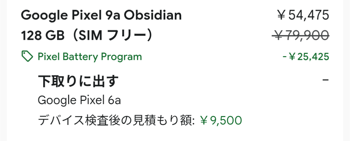The height and width of the screenshot is (141, 350).
Task: Click the yen symbol of crossed-out price
Action: coord(279,35)
